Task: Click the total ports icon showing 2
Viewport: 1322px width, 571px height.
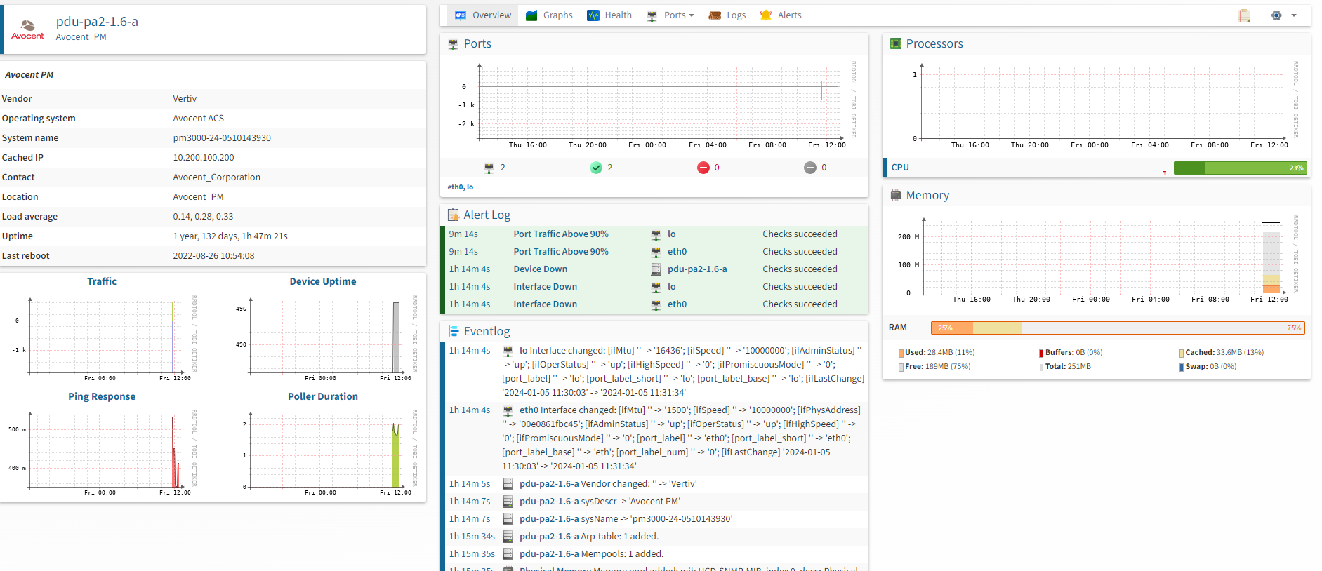Action: 489,168
